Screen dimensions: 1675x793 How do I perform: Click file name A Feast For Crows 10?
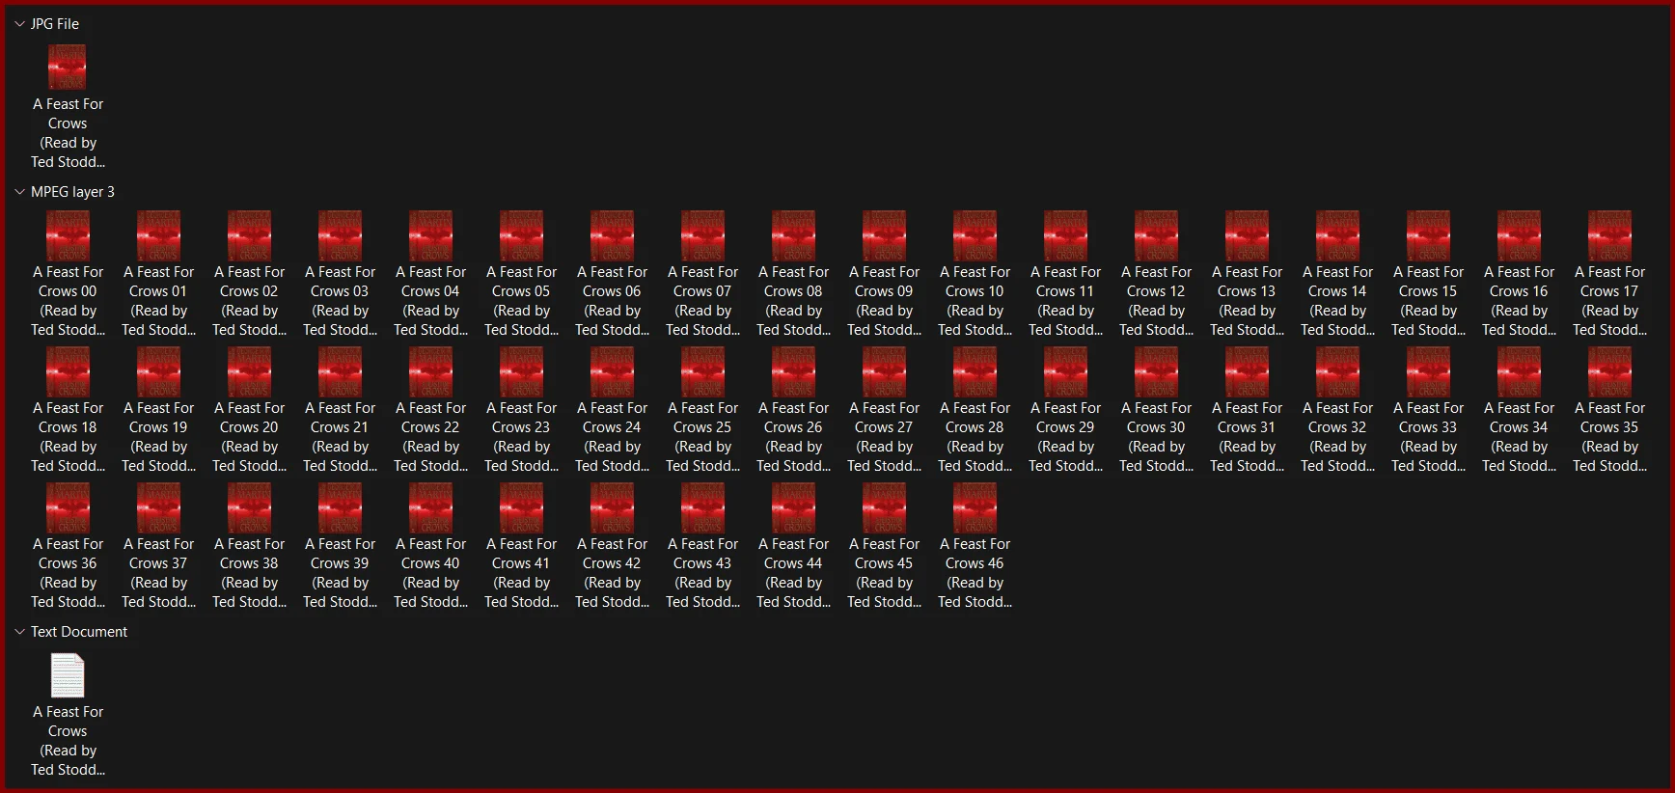(975, 301)
